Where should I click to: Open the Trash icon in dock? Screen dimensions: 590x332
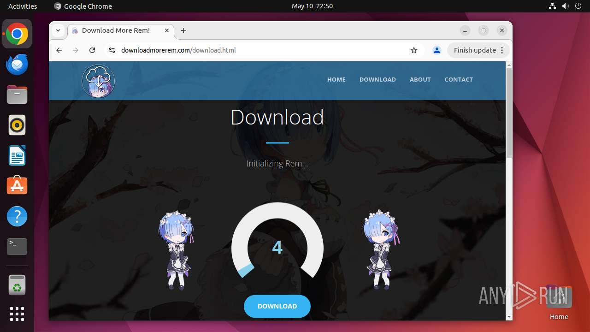pos(17,285)
